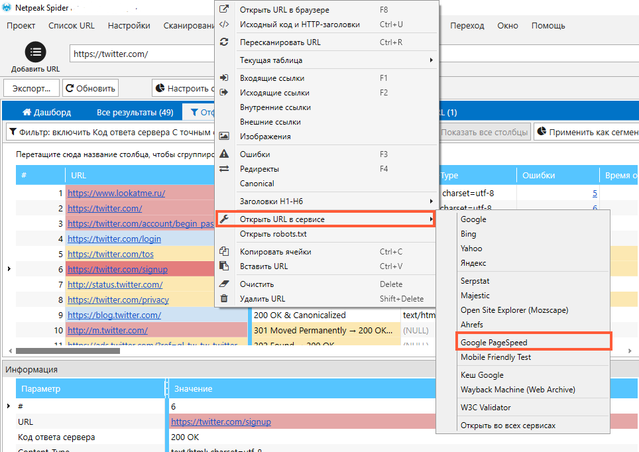Choose Serpstat from services list
The height and width of the screenshot is (452, 639).
coord(475,281)
